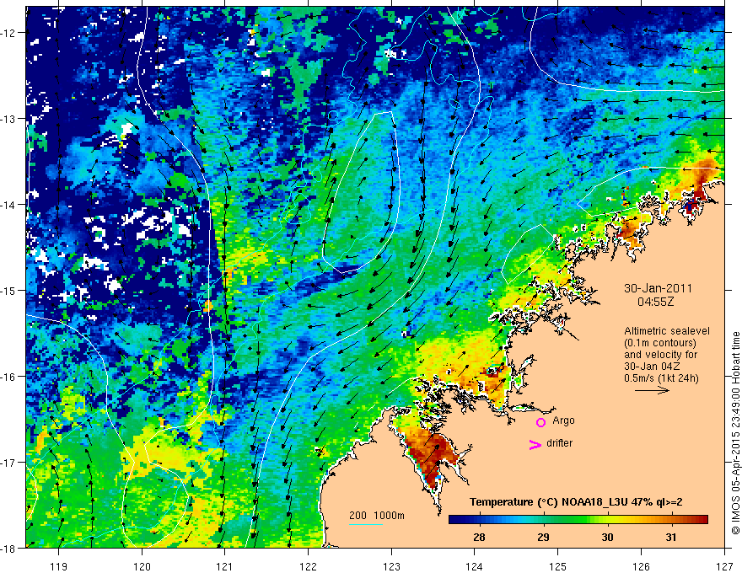Click the latitude axis label '-13'
The height and width of the screenshot is (573, 742).
coord(9,119)
